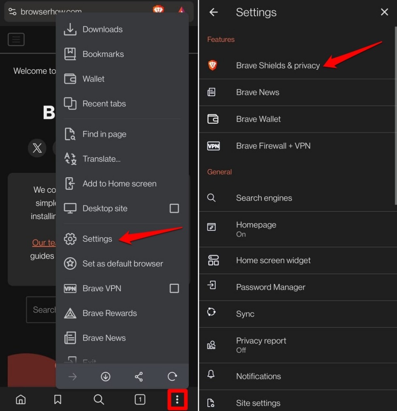Click the Brave Shields lion icon in address bar
397x411 pixels.
(x=158, y=10)
